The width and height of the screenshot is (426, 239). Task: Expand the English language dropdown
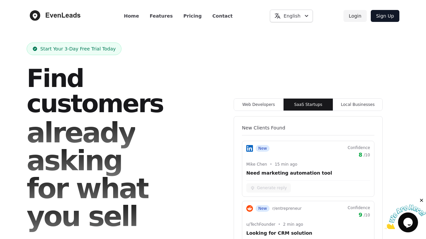point(291,16)
